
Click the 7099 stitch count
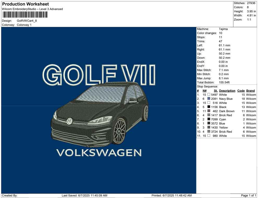point(214,119)
